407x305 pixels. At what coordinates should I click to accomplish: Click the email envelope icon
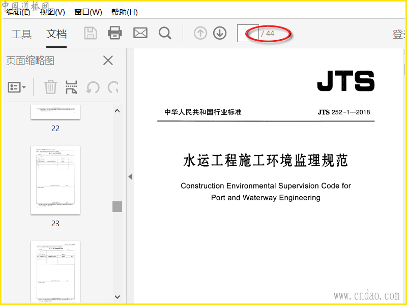pyautogui.click(x=140, y=33)
